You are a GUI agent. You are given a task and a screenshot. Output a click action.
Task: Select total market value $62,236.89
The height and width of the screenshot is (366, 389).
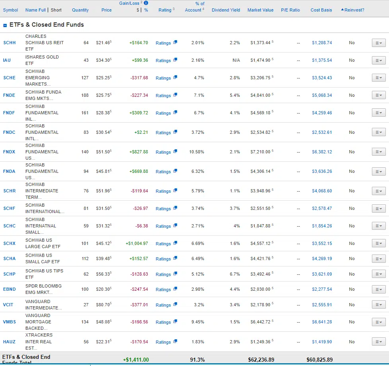tap(261, 360)
